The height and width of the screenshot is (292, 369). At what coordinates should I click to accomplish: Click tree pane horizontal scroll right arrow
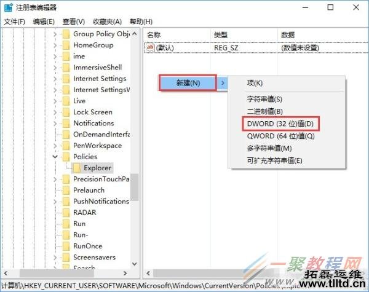coord(125,274)
